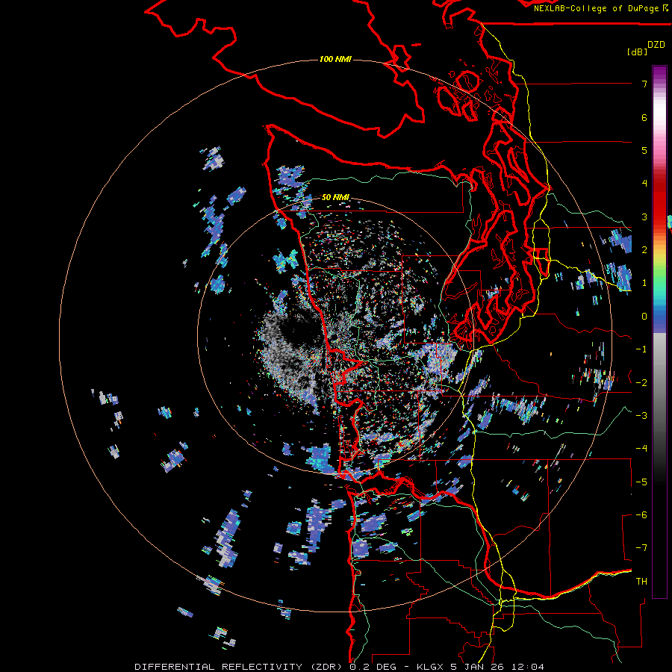The width and height of the screenshot is (672, 672).
Task: Click the -6 value on color scale
Action: 641,514
